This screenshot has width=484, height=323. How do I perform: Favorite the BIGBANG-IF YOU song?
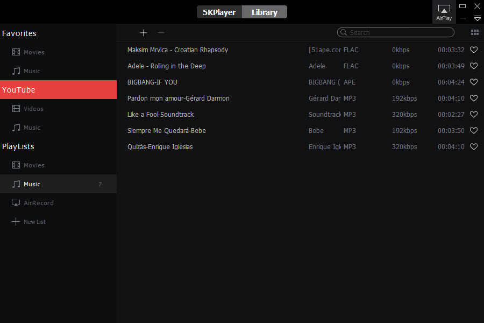pos(474,82)
